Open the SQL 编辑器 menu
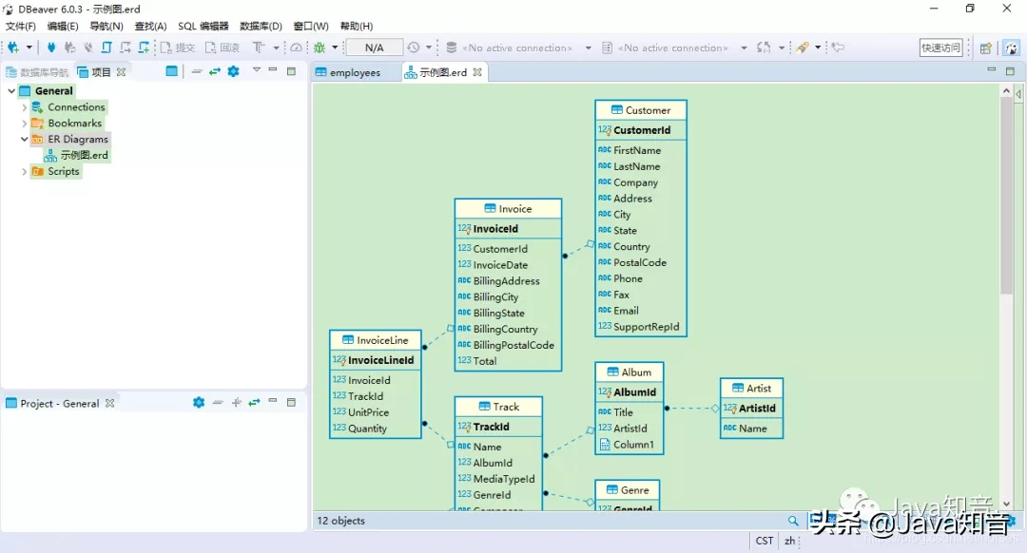Screen dimensions: 1027x553 203,27
